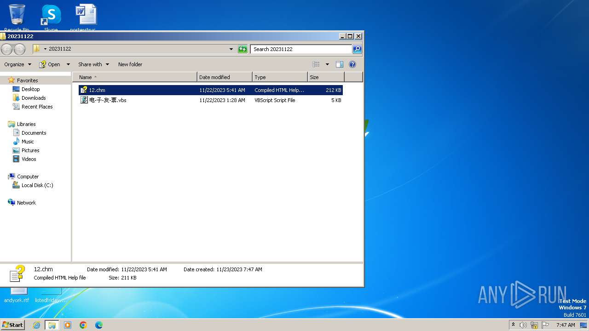Viewport: 589px width, 331px height.
Task: Select the Recycle Bin desktop icon
Action: pos(17,17)
